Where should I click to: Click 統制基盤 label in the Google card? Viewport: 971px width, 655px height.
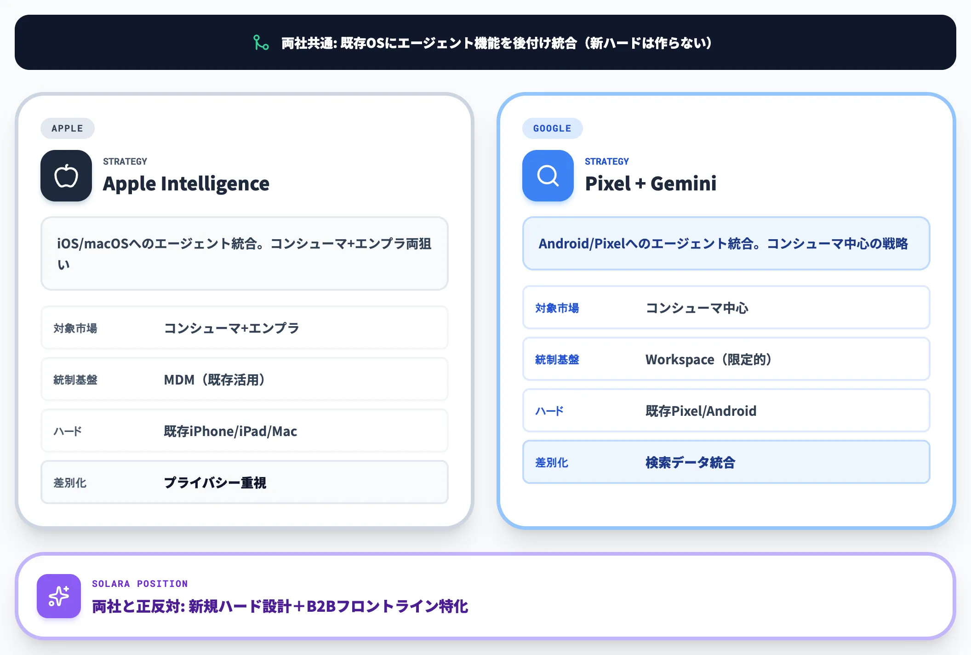pyautogui.click(x=557, y=359)
